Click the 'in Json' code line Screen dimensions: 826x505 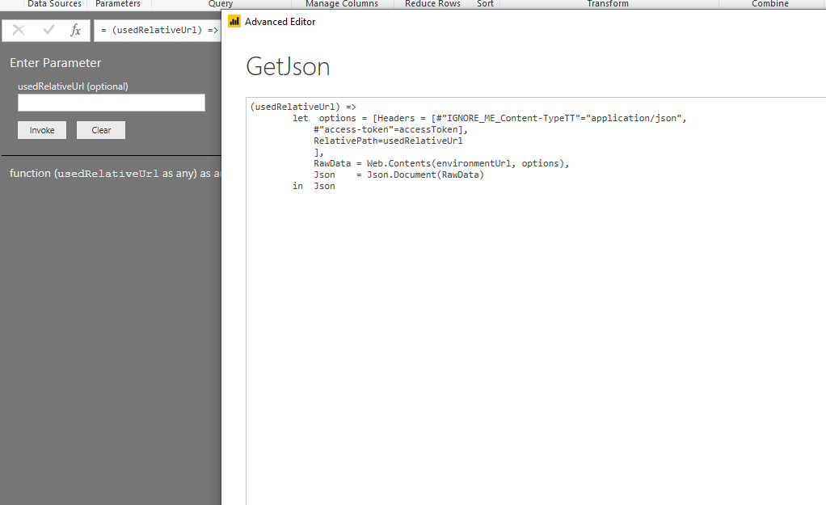tap(314, 186)
